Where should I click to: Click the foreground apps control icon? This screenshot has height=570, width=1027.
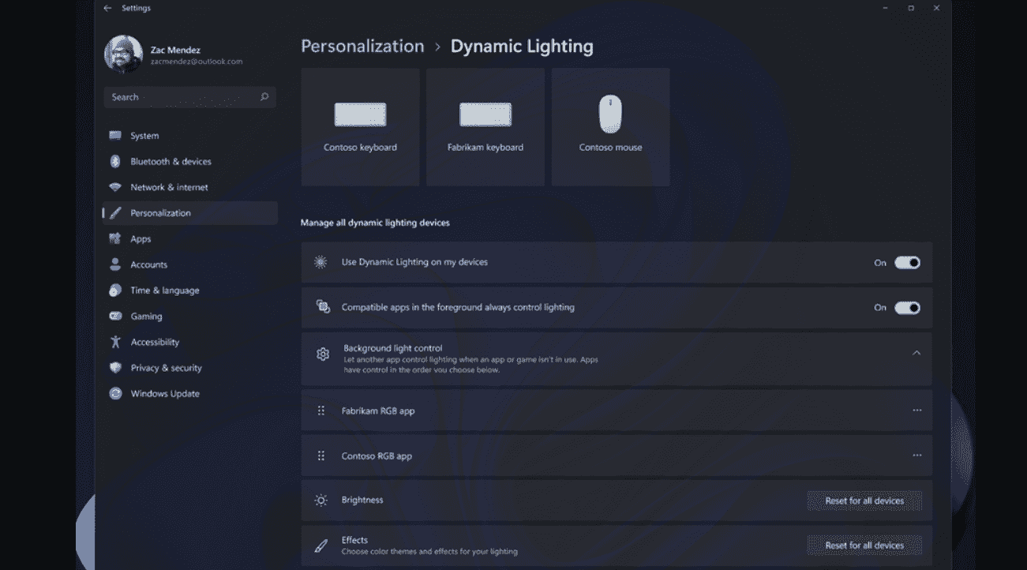point(323,307)
